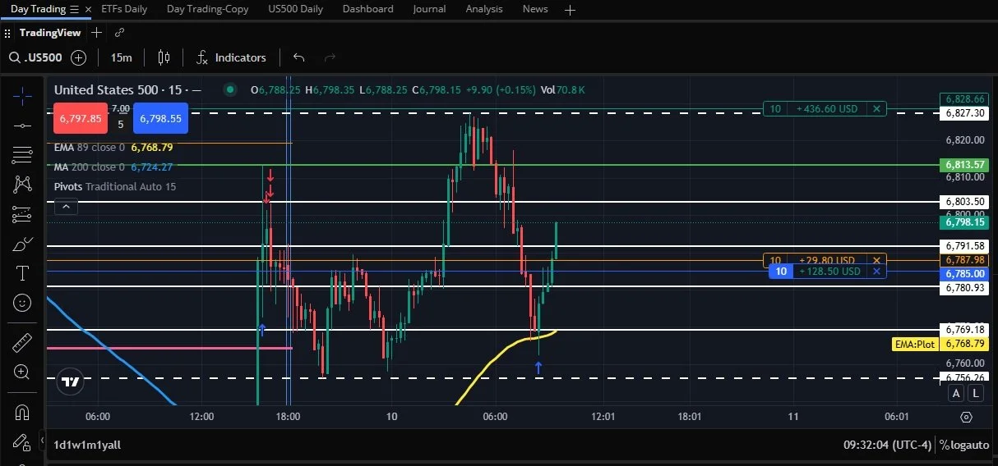The height and width of the screenshot is (466, 998).
Task: Open the Journal tab
Action: (429, 9)
